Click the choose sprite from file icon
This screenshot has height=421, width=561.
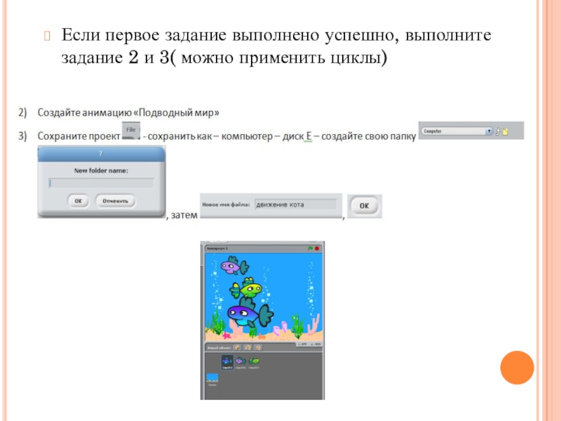point(248,347)
